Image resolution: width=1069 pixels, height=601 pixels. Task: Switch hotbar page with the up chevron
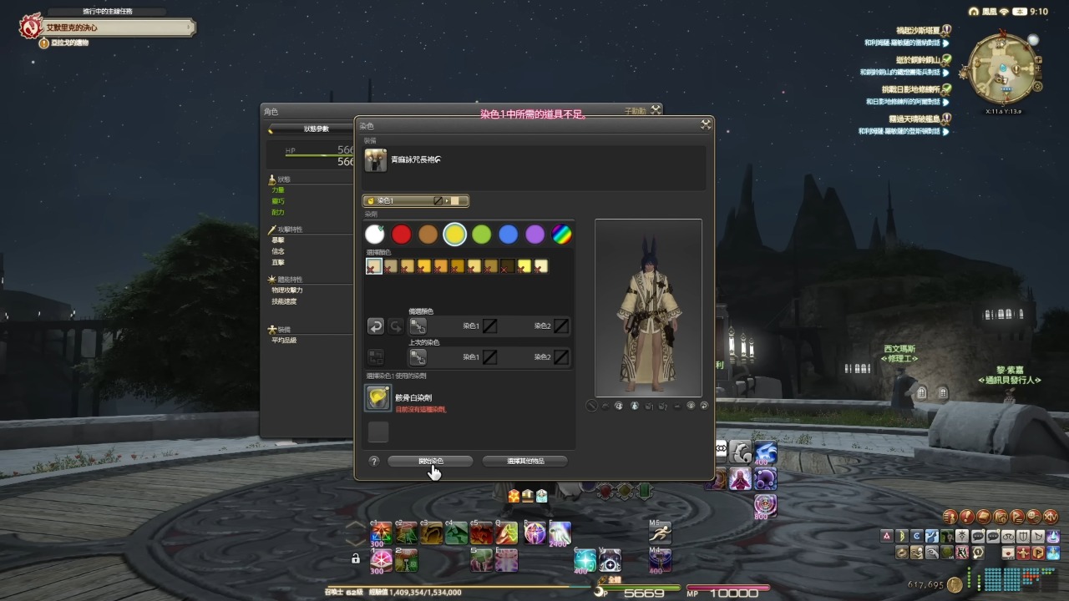point(357,525)
